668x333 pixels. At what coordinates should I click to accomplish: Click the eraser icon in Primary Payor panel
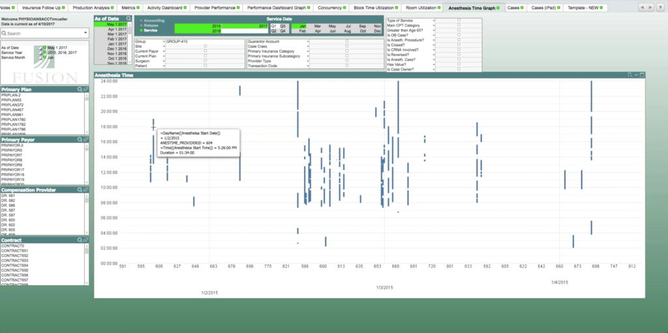pos(85,139)
